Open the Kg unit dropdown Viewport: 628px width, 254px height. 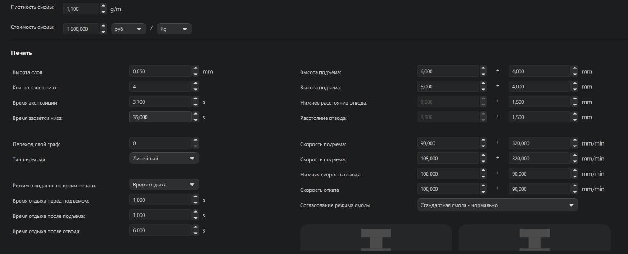coord(174,29)
